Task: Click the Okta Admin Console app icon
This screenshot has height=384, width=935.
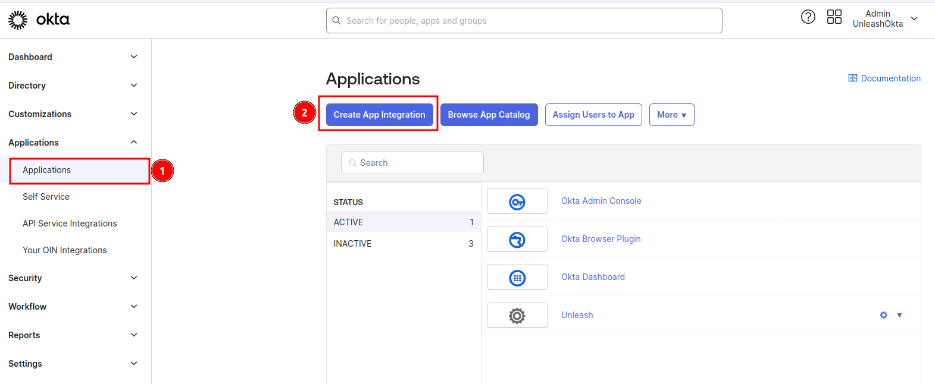Action: (x=517, y=202)
